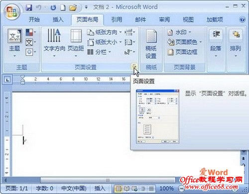
Task: Open 纸张大小 paper size dropdown
Action: tap(105, 42)
